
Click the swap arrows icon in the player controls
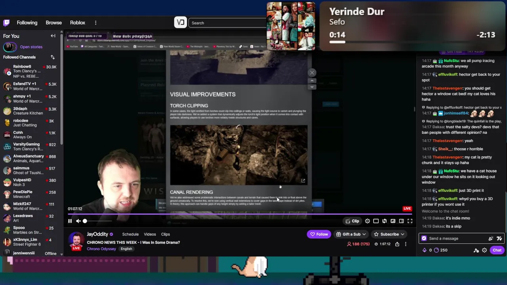click(x=384, y=221)
